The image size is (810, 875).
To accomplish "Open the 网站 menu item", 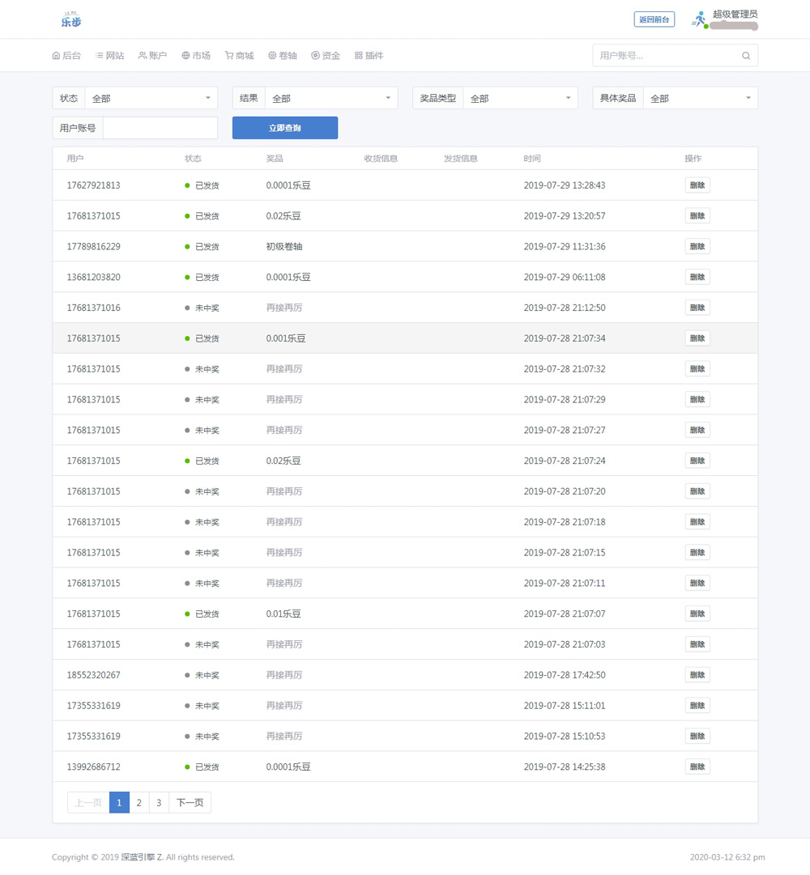I will 109,56.
